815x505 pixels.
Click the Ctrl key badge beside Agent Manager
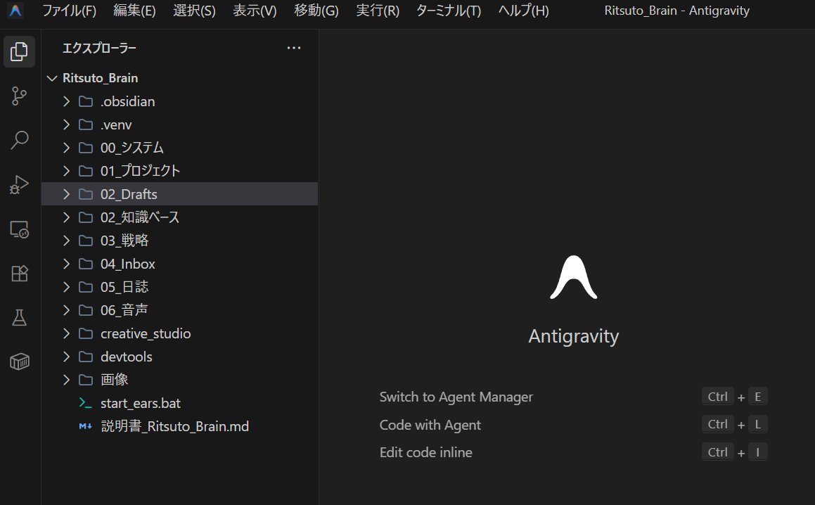[717, 396]
